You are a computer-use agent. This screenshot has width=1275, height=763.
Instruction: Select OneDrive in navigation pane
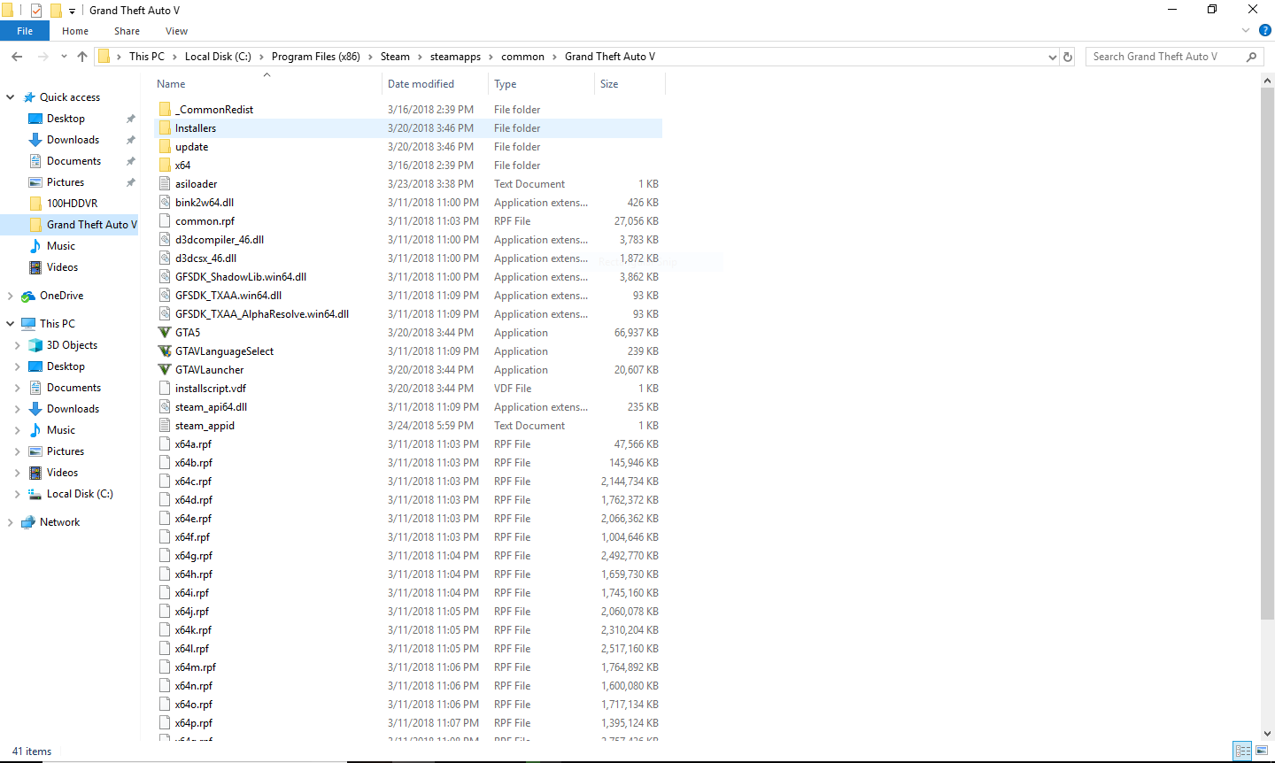61,296
